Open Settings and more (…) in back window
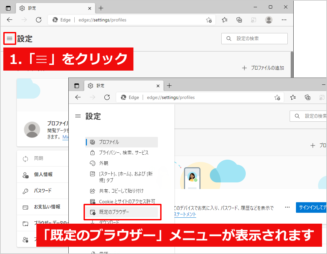Screen dimensions: 327x254 (284, 20)
